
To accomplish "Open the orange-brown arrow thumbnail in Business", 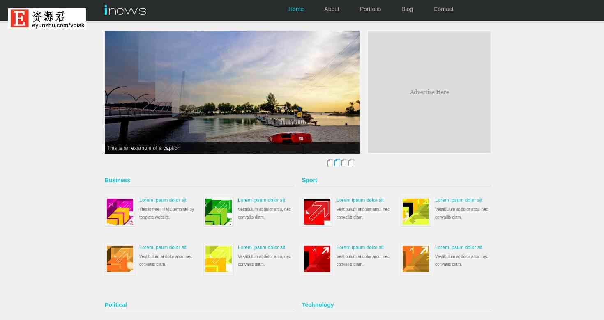I will click(x=120, y=259).
